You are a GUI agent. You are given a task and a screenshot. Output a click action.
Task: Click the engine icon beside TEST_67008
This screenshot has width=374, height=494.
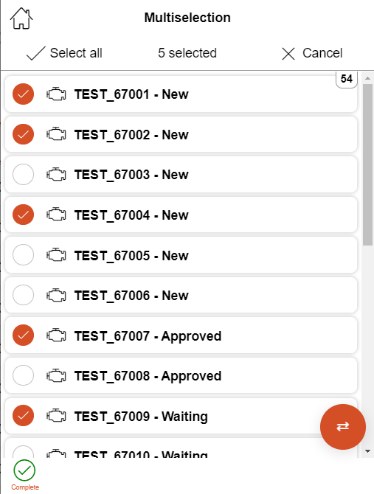coord(56,375)
